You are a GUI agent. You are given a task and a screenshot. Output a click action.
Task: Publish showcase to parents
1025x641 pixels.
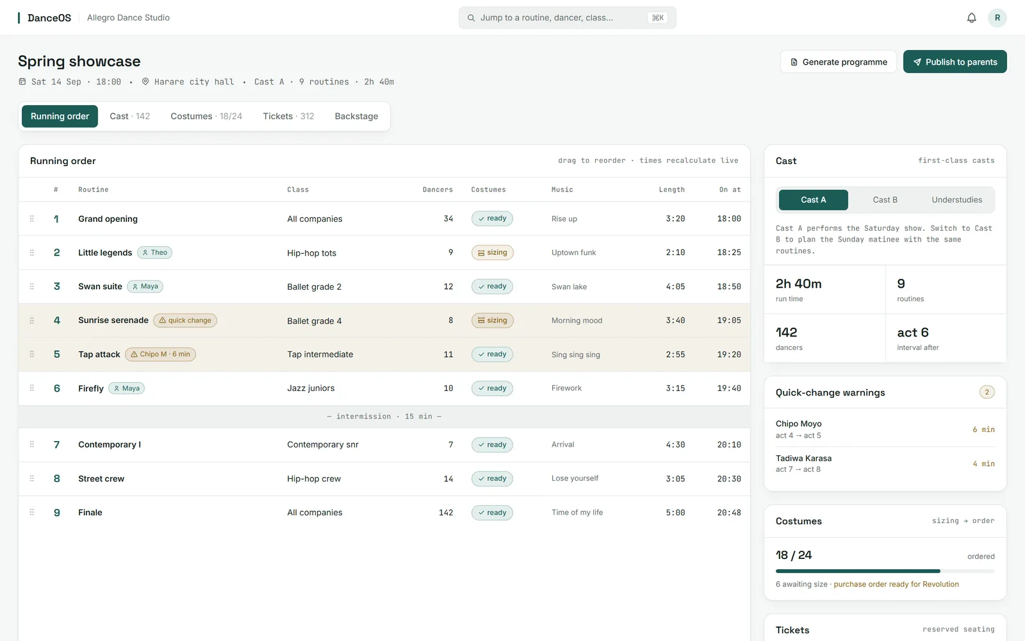click(x=955, y=62)
